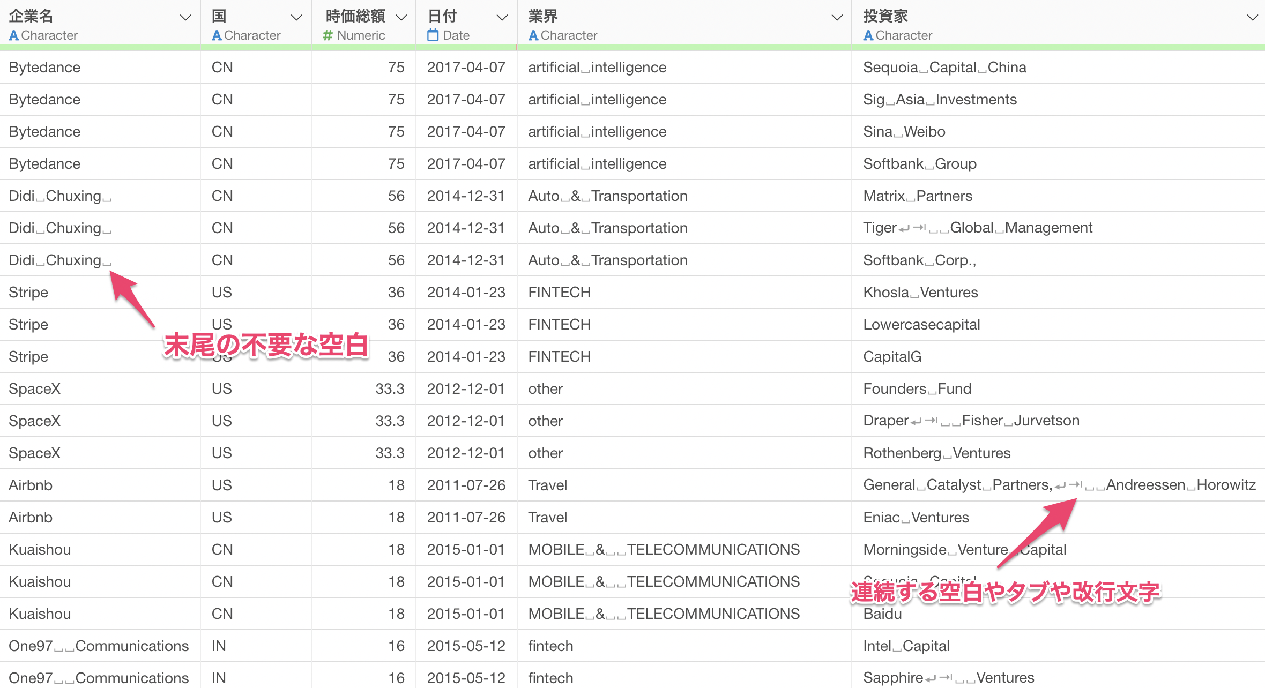Select the 投資家 column header title
Screen dimensions: 1265x688
tap(885, 16)
